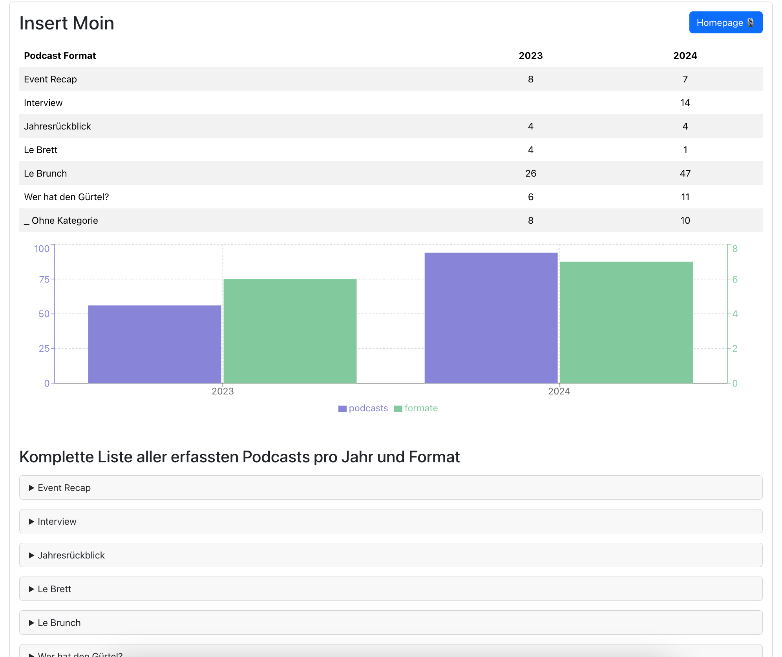This screenshot has width=782, height=657.
Task: Expand the Interview details section
Action: coord(57,522)
